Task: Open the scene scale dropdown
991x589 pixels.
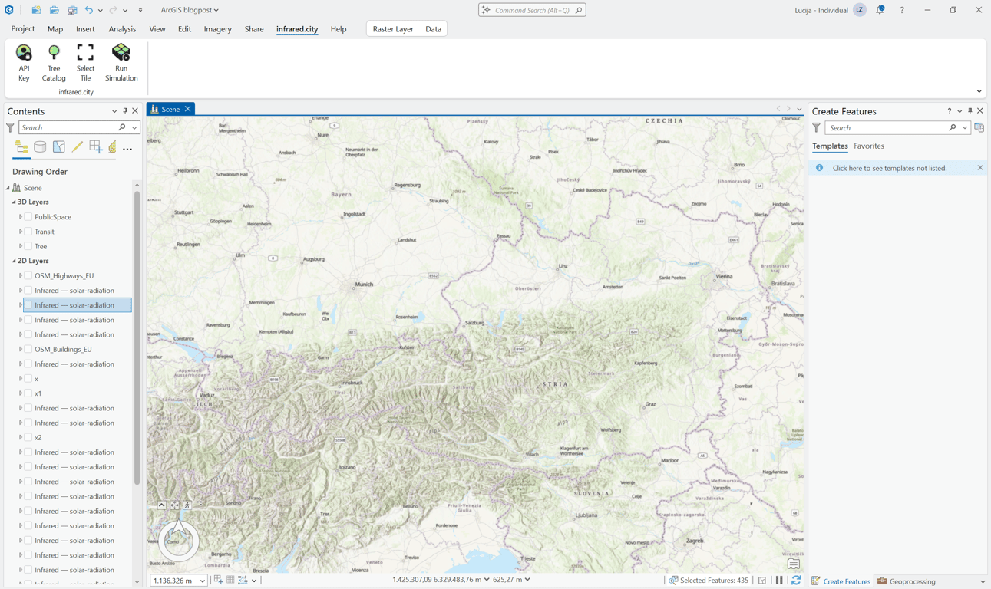Action: point(203,581)
